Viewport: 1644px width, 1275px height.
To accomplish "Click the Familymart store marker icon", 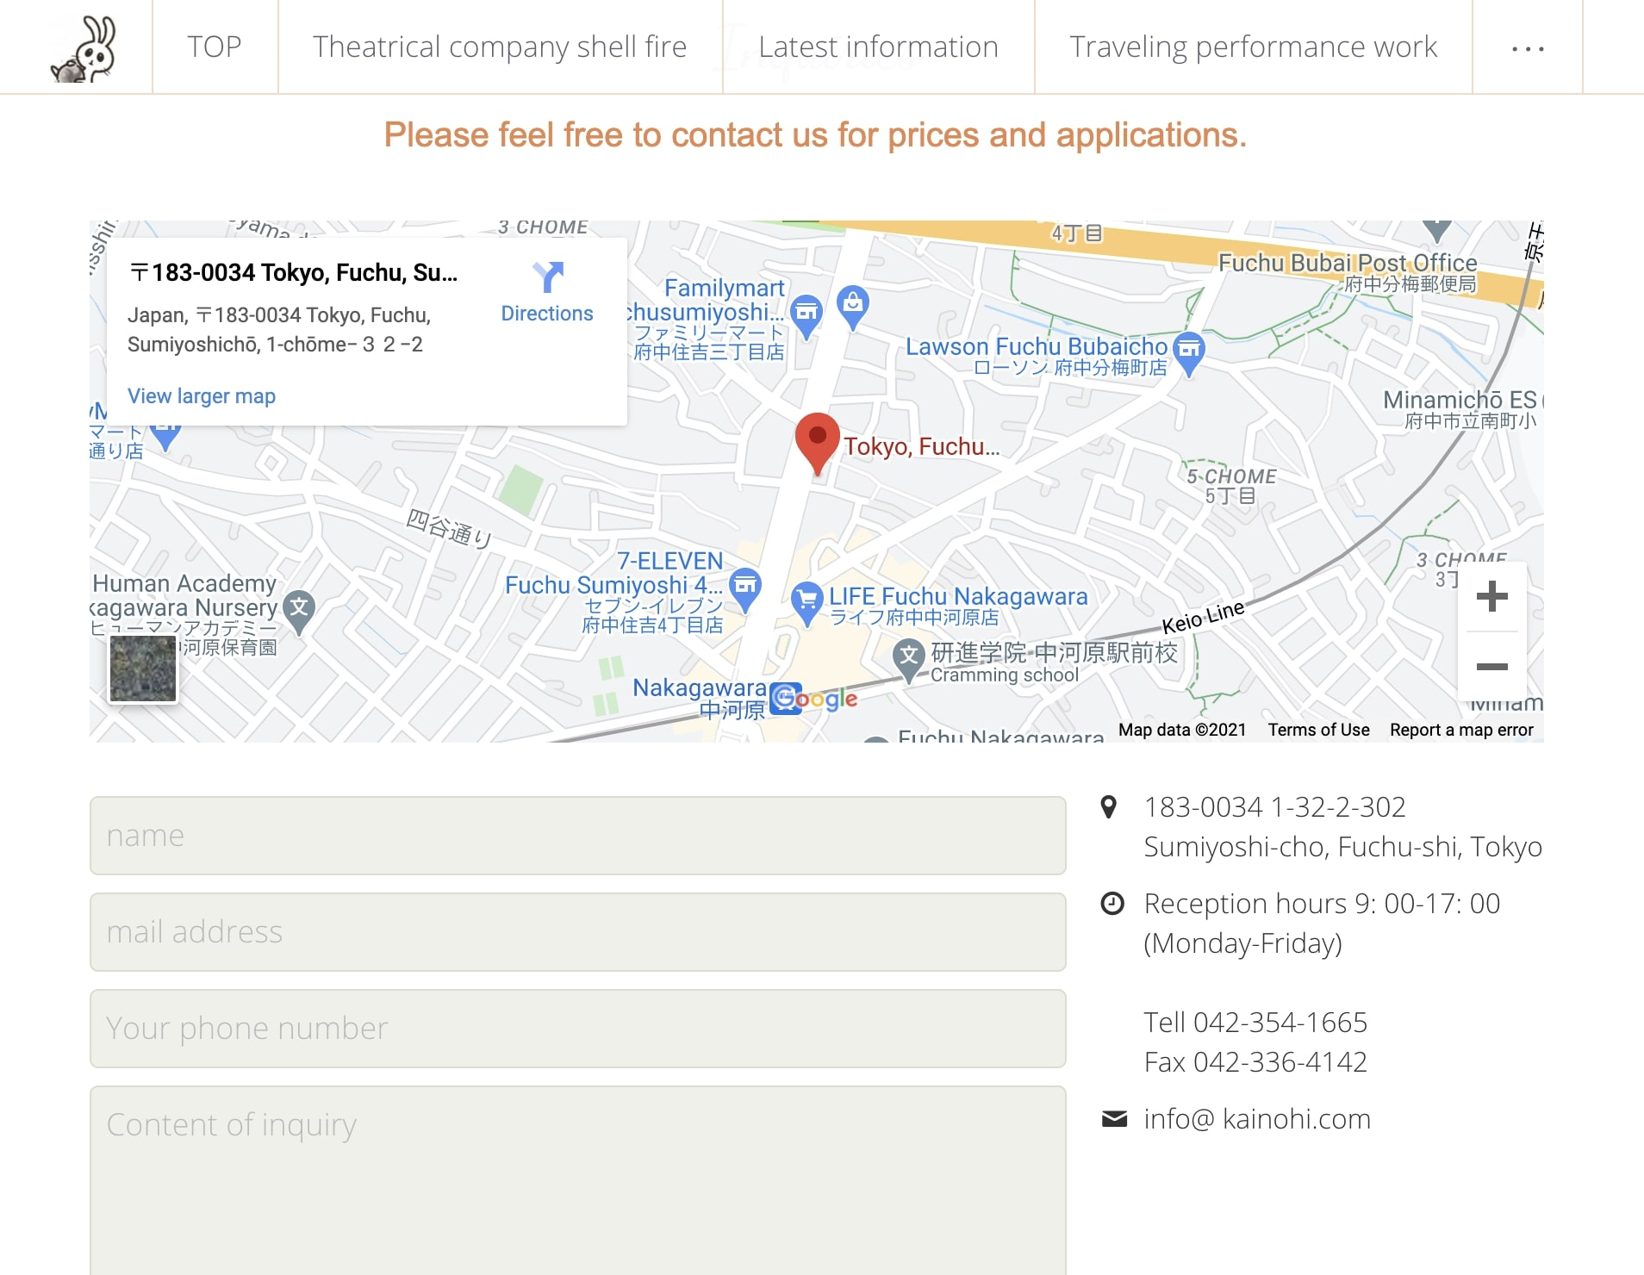I will (x=806, y=312).
